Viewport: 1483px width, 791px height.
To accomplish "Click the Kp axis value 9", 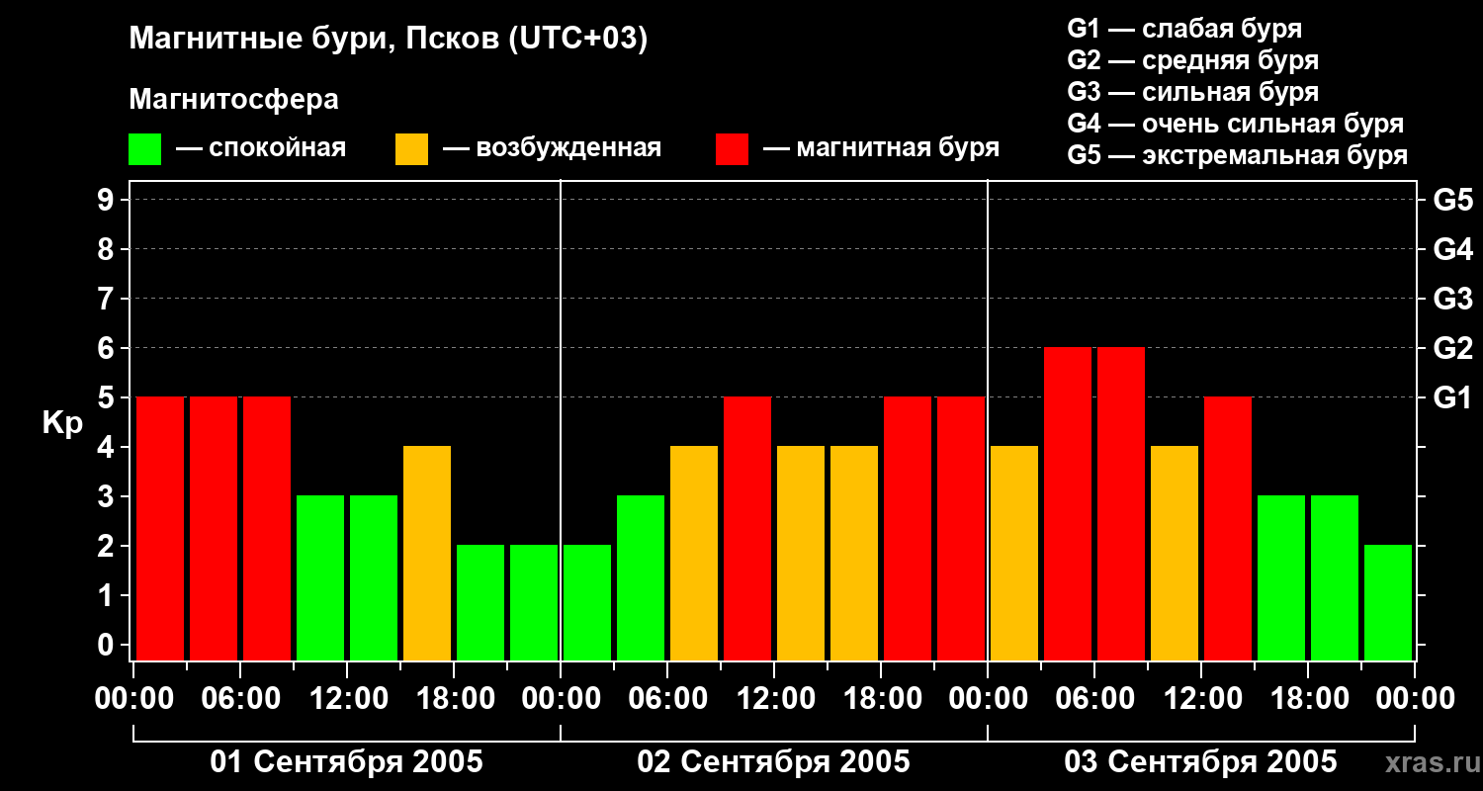I will [108, 200].
